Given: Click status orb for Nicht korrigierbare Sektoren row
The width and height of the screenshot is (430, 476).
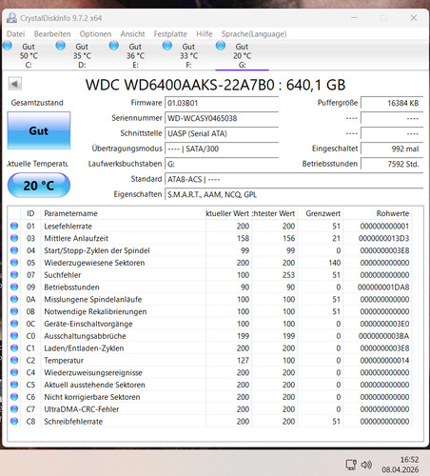Looking at the screenshot, I should coord(14,397).
